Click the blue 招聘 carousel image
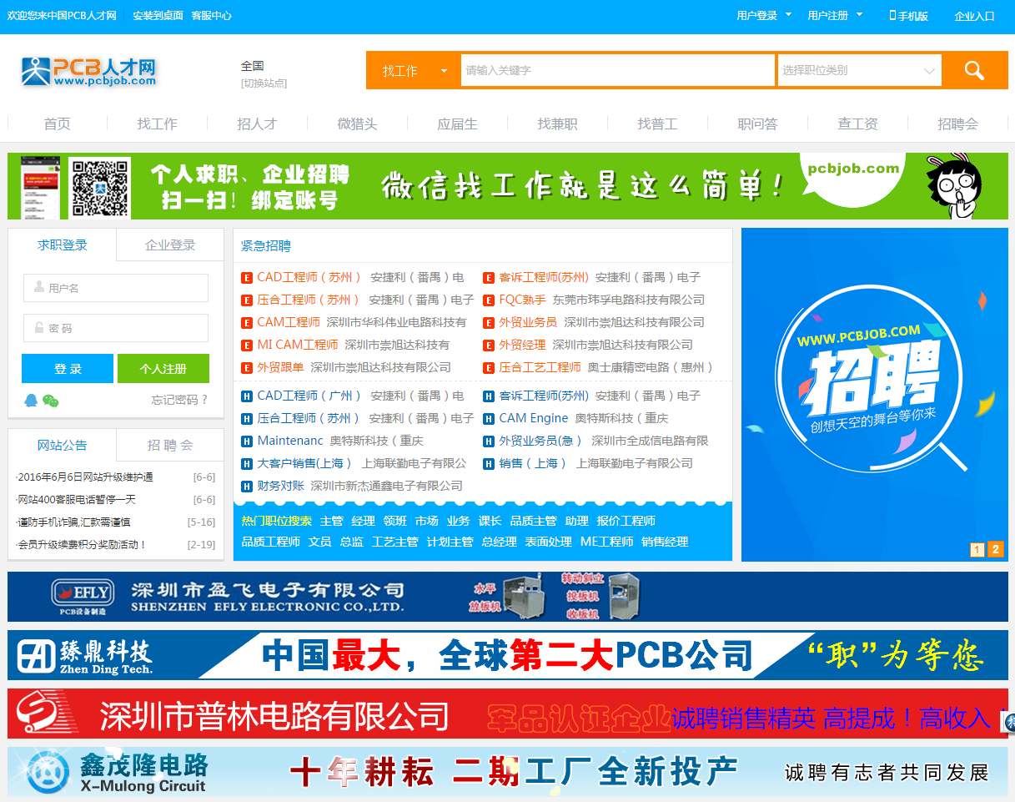The height and width of the screenshot is (802, 1015). pyautogui.click(x=875, y=395)
